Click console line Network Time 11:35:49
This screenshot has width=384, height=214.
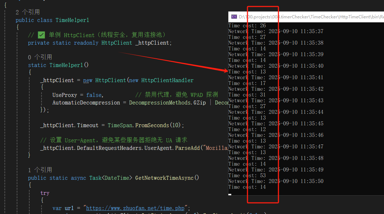[276, 169]
